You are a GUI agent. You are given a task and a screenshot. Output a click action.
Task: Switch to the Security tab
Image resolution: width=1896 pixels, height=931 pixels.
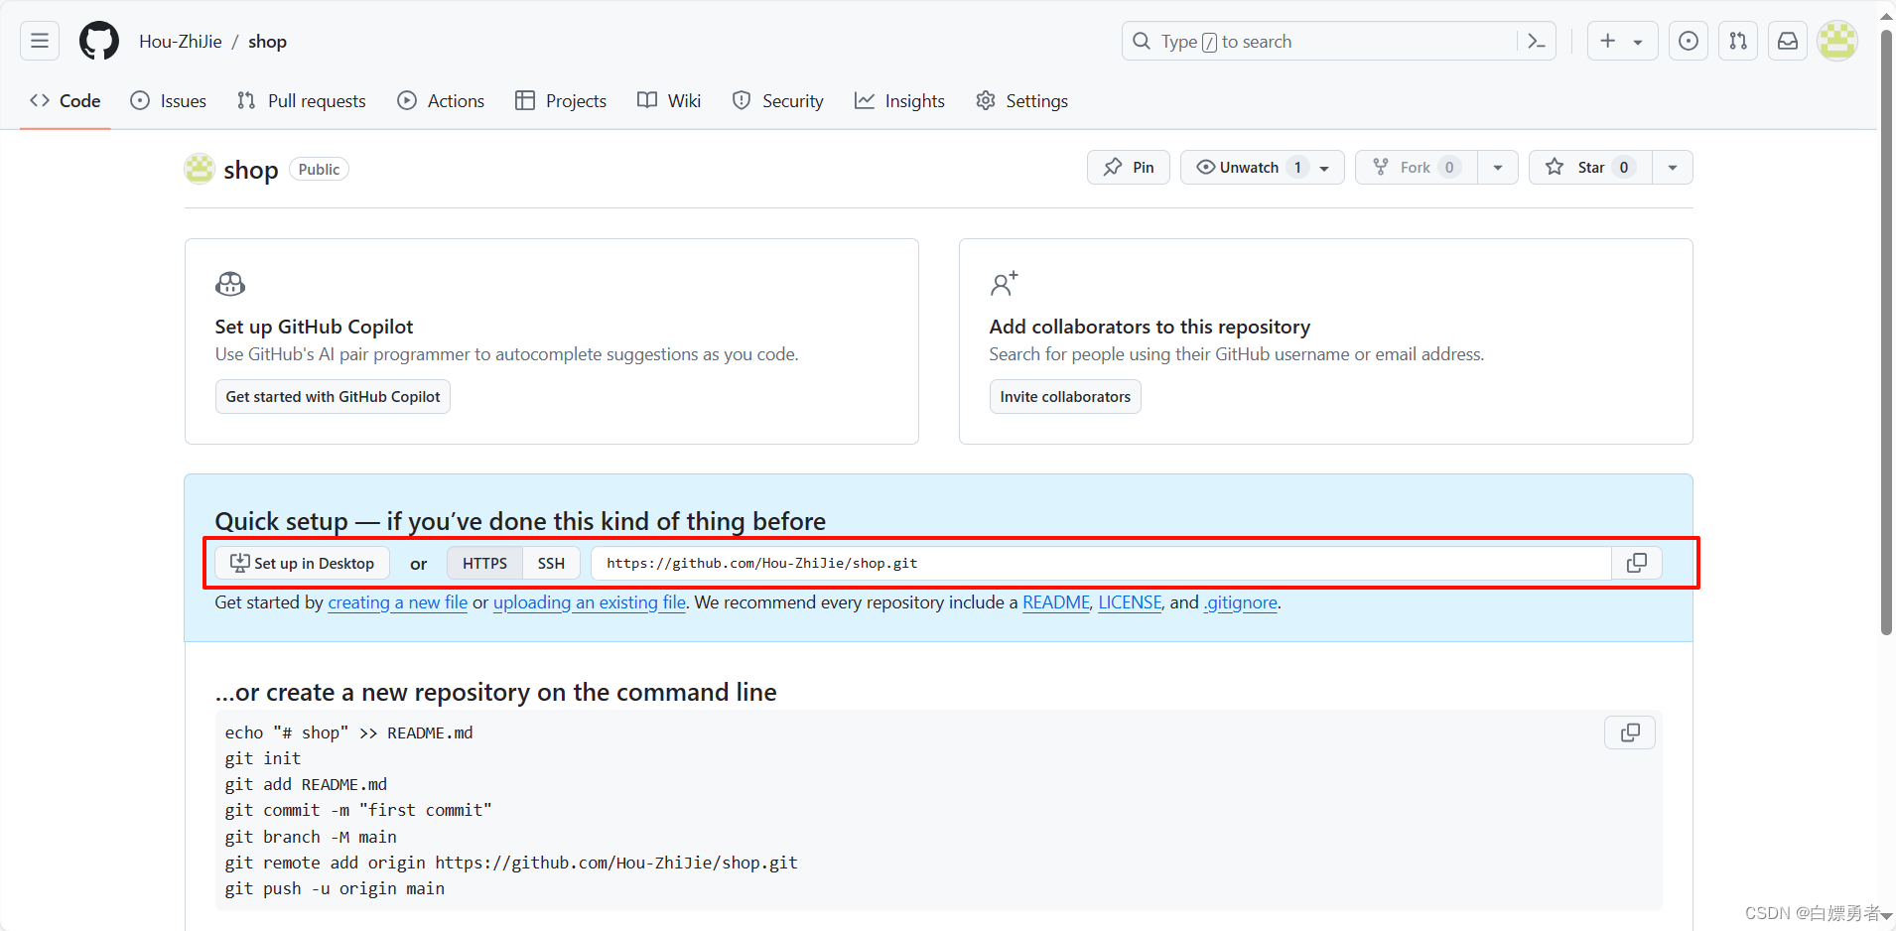(778, 100)
